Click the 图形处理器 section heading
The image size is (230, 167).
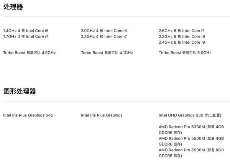tap(20, 91)
